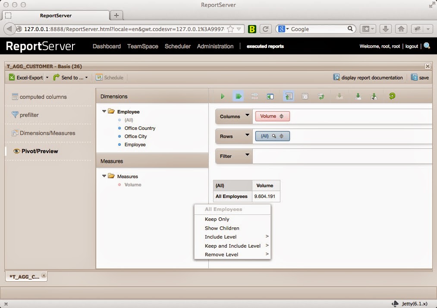Open the Include Level submenu

[233, 237]
